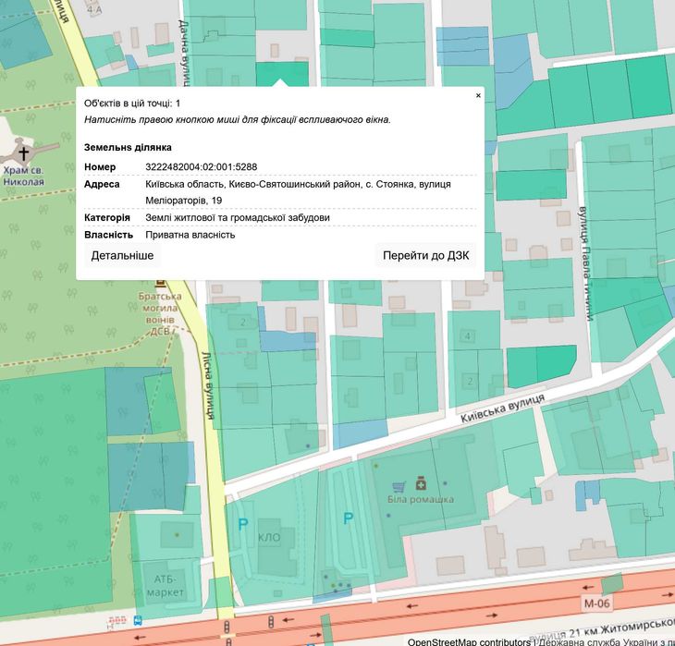This screenshot has width=675, height=646.
Task: Click the parking P icon near КЛО
Action: click(x=243, y=524)
